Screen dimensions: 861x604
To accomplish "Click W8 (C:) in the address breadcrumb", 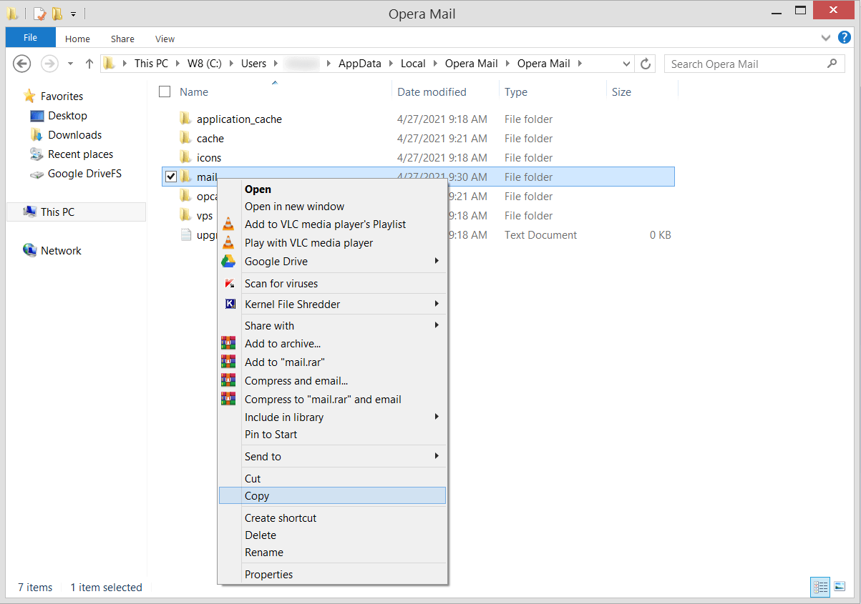I will pyautogui.click(x=205, y=64).
